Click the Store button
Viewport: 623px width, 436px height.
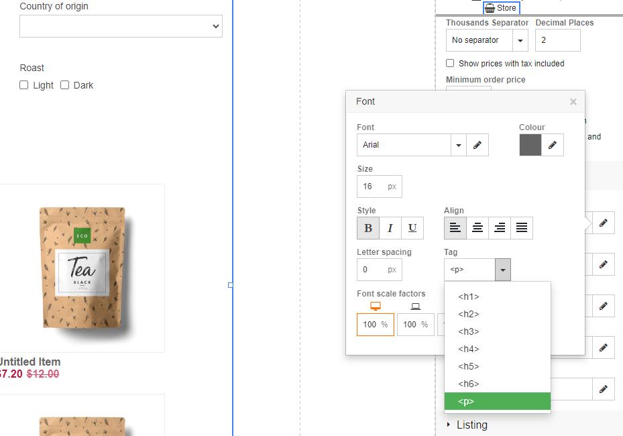pyautogui.click(x=501, y=7)
